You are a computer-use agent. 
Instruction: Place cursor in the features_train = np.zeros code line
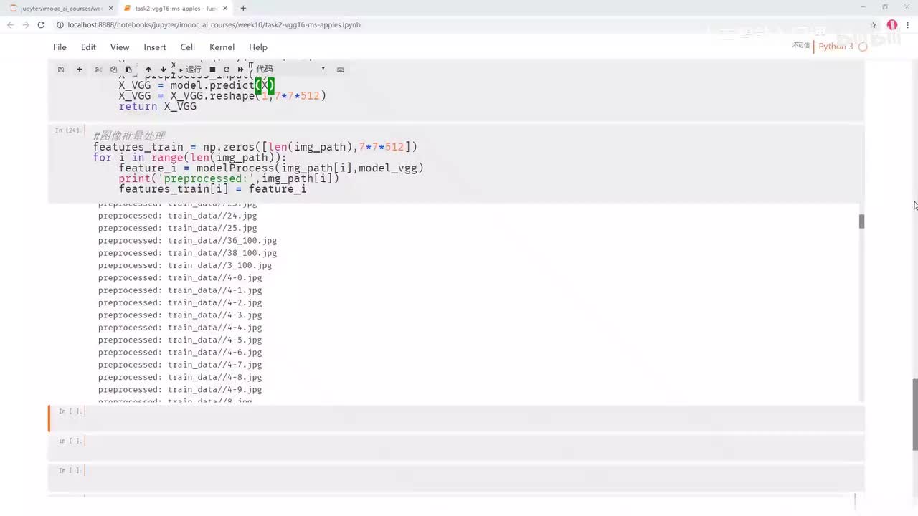[255, 147]
